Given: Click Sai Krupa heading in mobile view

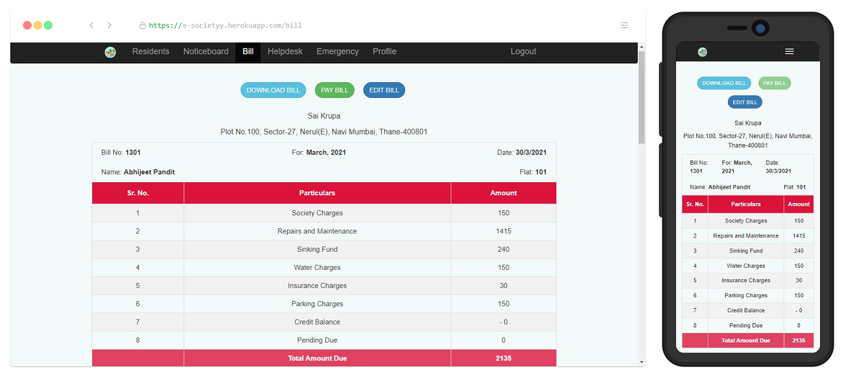Looking at the screenshot, I should [x=748, y=123].
